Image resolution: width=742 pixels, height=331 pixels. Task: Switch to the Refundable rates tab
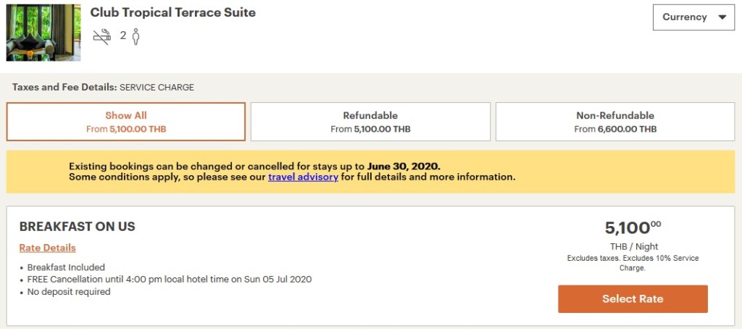[x=370, y=122]
